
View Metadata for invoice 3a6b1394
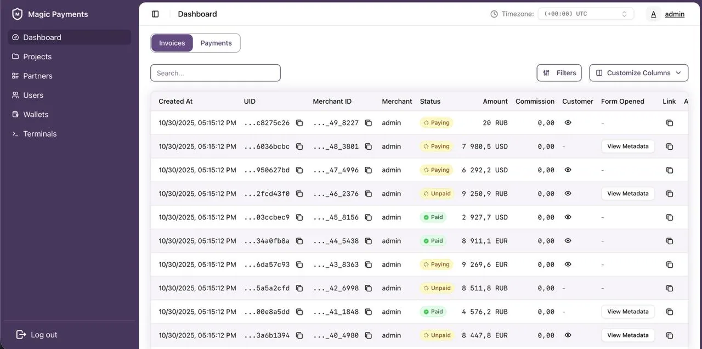[628, 335]
